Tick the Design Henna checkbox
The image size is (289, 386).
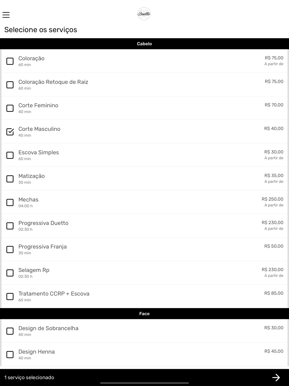click(10, 354)
